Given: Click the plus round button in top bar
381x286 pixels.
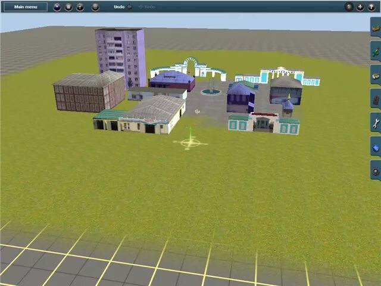Looking at the screenshot, I should 360,7.
